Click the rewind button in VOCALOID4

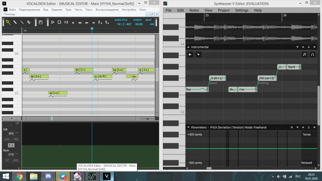80,23
